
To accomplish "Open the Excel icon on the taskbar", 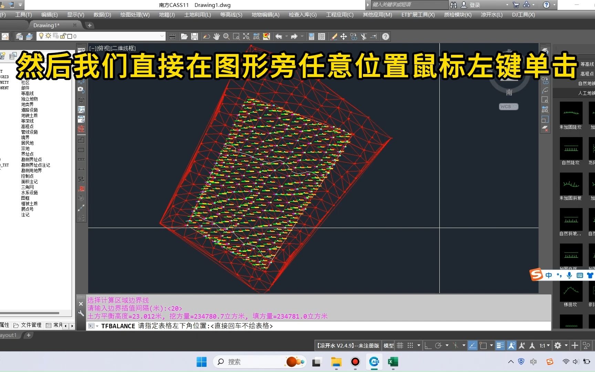I will coord(393,362).
